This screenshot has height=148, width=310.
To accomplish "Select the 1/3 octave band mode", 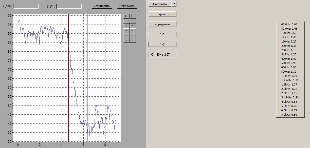I will click(x=162, y=45).
